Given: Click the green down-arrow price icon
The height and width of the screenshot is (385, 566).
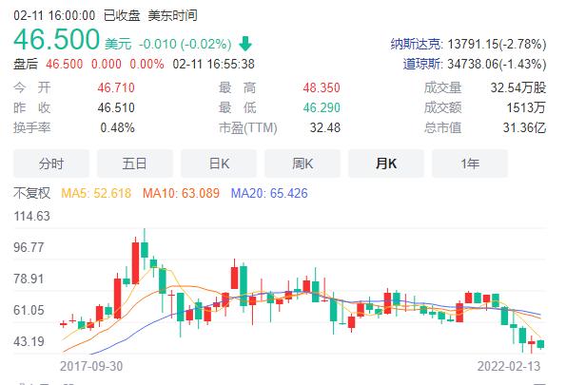Looking at the screenshot, I should (245, 44).
